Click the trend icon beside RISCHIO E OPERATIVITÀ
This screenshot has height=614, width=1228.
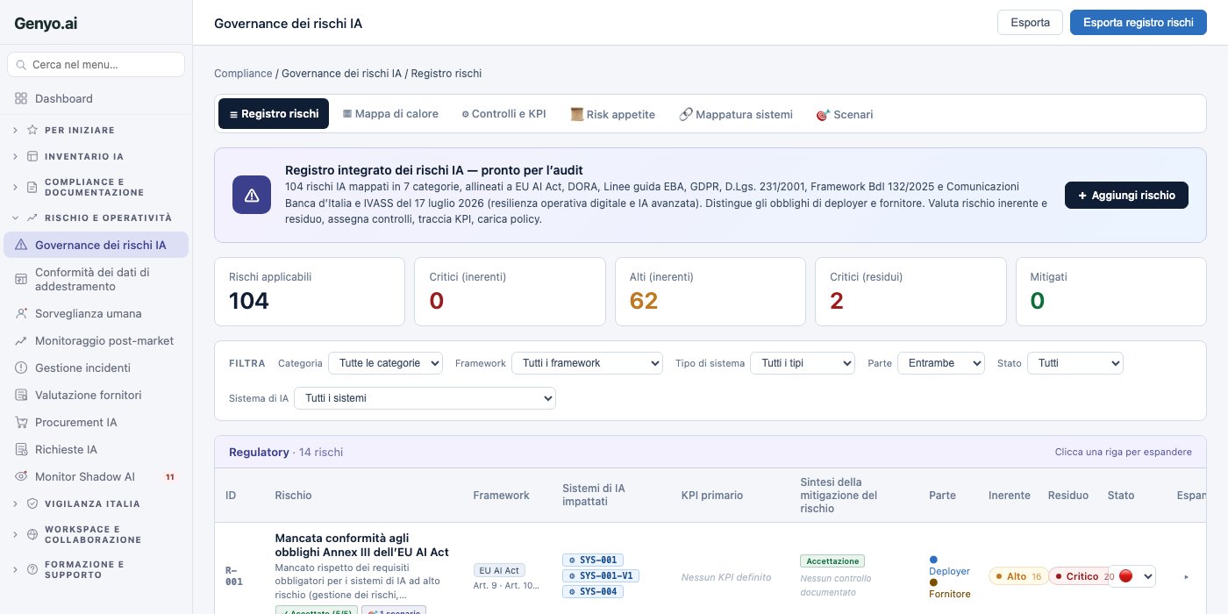pos(32,218)
